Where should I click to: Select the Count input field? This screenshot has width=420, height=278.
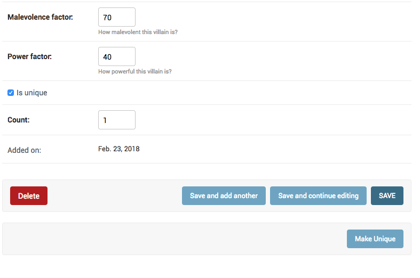(x=117, y=120)
